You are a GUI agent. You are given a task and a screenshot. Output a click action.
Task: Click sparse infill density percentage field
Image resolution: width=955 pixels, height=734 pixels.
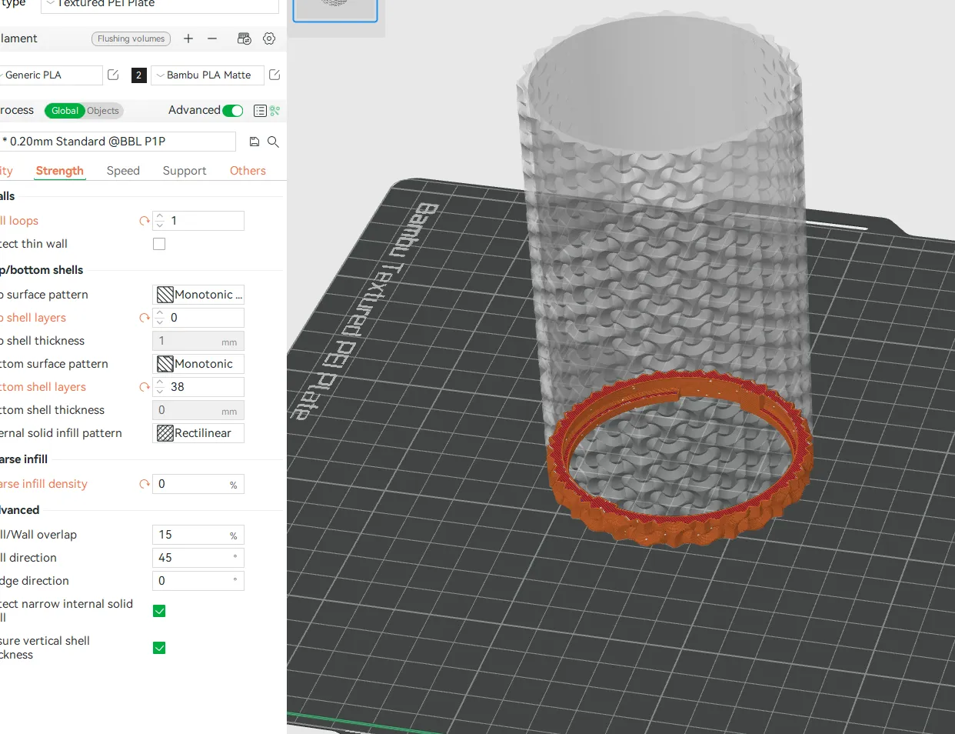(x=198, y=484)
